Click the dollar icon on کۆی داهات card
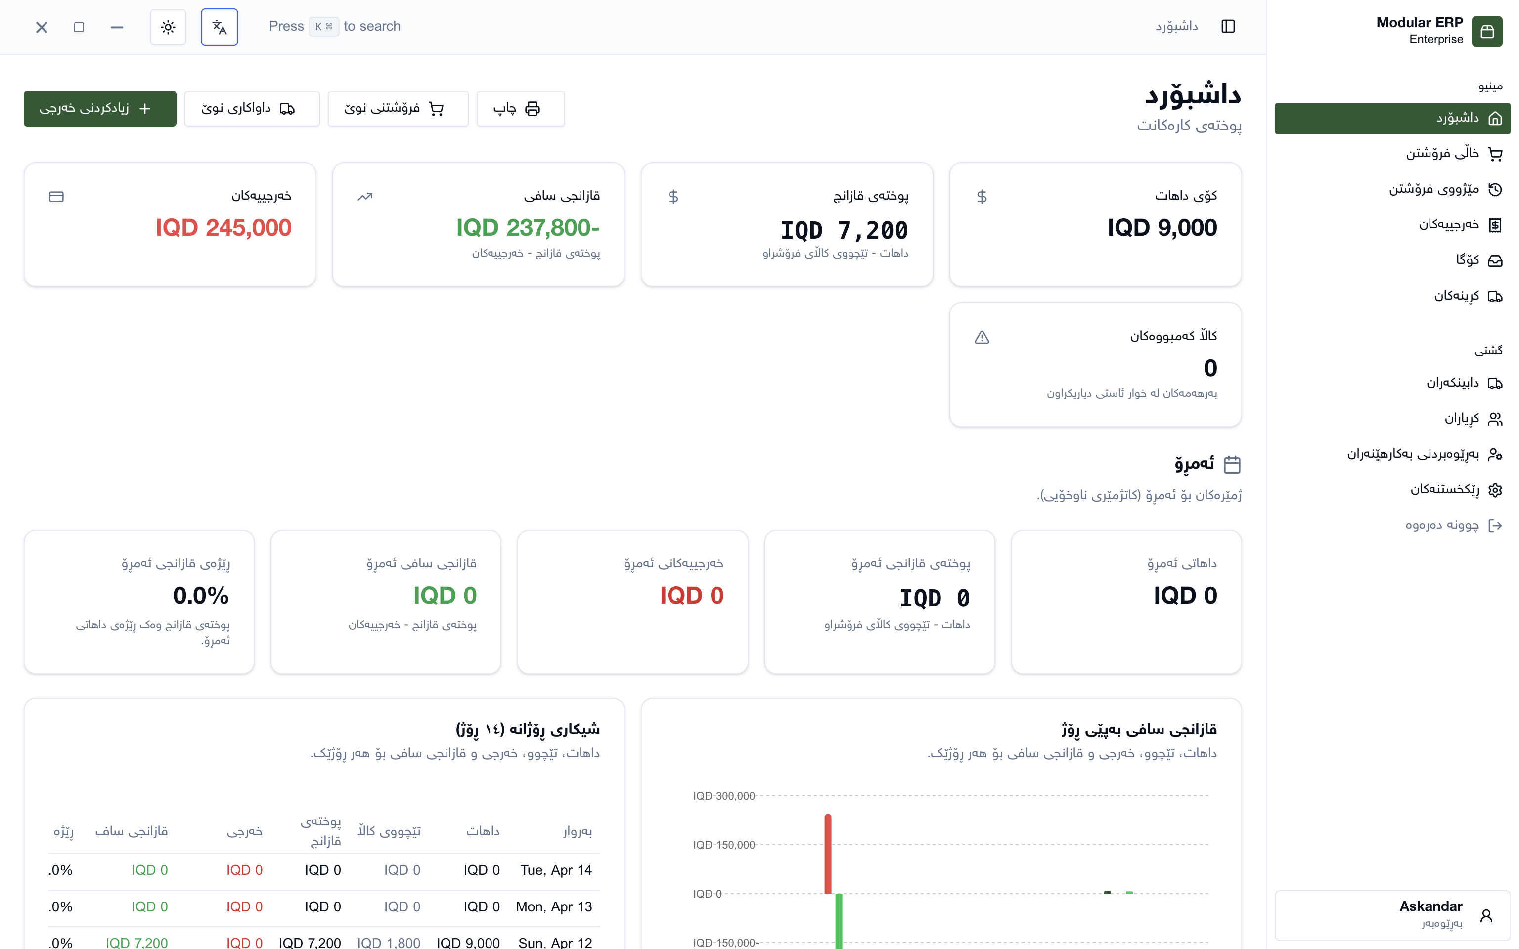 tap(982, 196)
